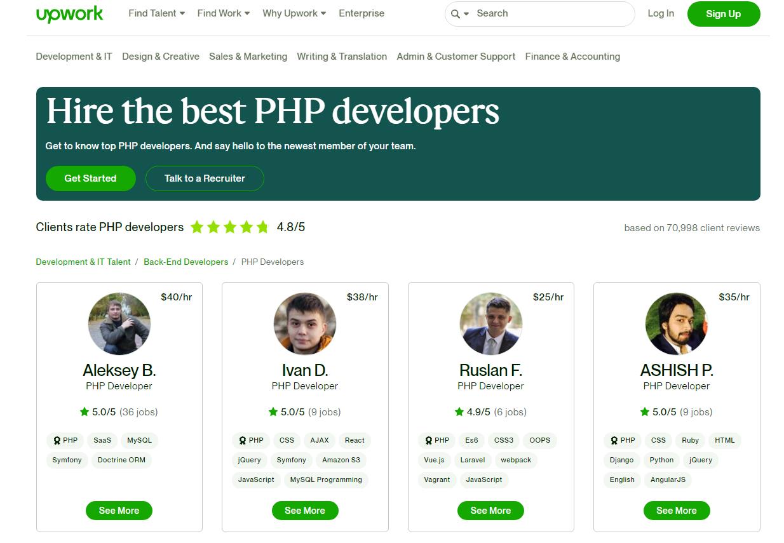Open the Back-End Developers breadcrumb link
This screenshot has width=784, height=543.
186,262
